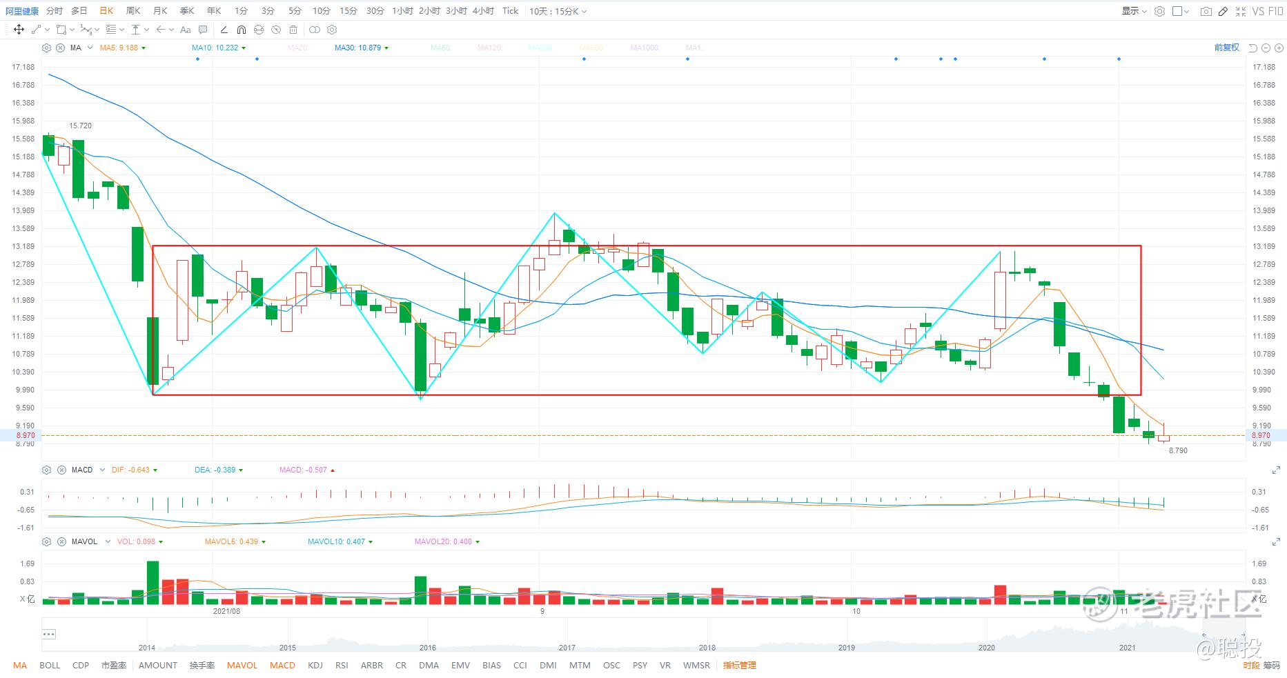Open MACD indicator settings gear
This screenshot has height=678, width=1287.
coord(46,470)
